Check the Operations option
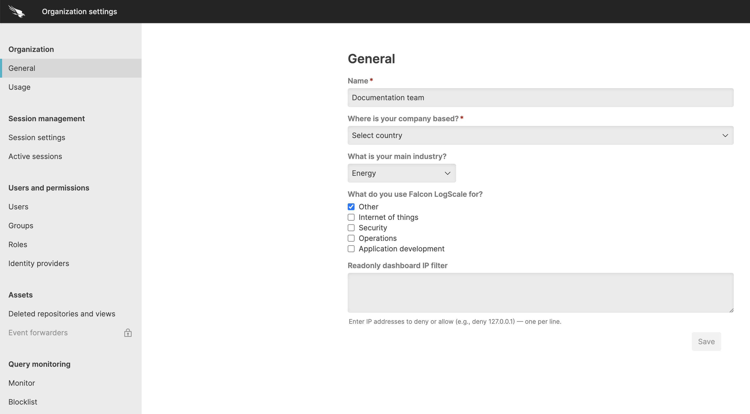Image resolution: width=750 pixels, height=414 pixels. [351, 238]
